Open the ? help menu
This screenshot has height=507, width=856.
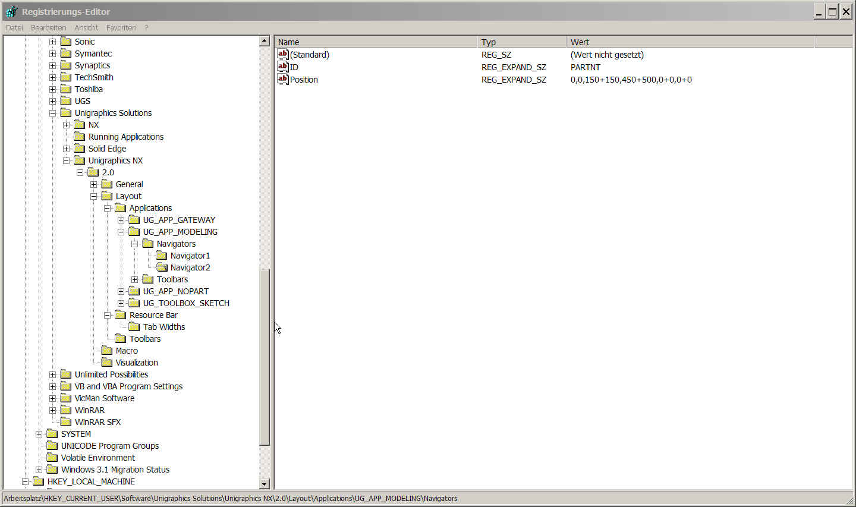coord(146,27)
